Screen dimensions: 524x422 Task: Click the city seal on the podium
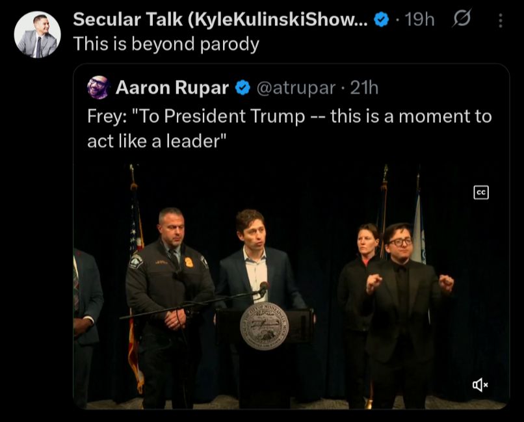click(x=264, y=326)
